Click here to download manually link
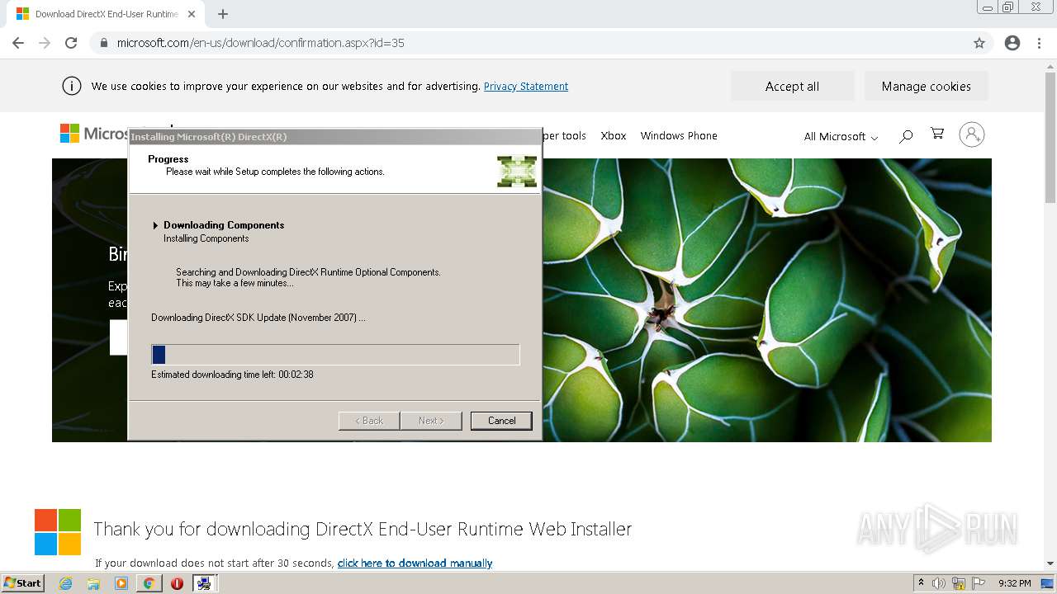1057x594 pixels. pos(415,563)
